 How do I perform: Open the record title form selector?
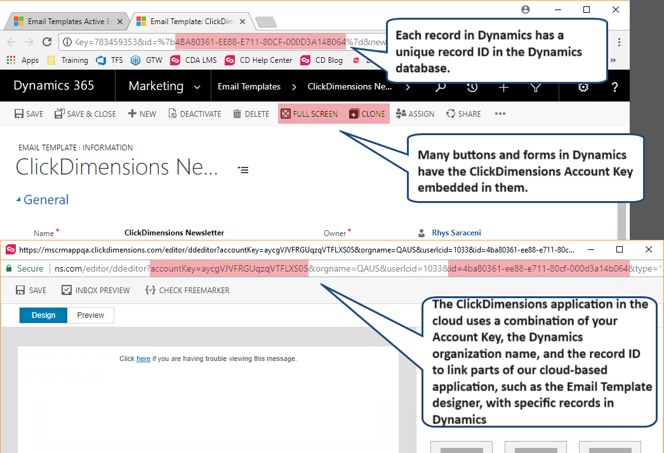click(x=243, y=170)
